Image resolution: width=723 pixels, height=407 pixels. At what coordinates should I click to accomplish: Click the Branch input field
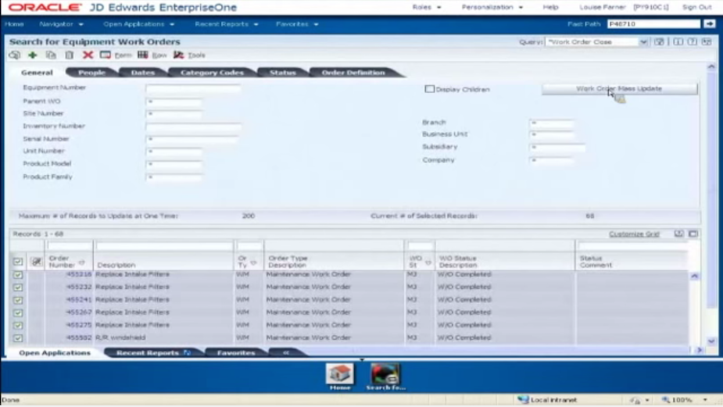(552, 123)
